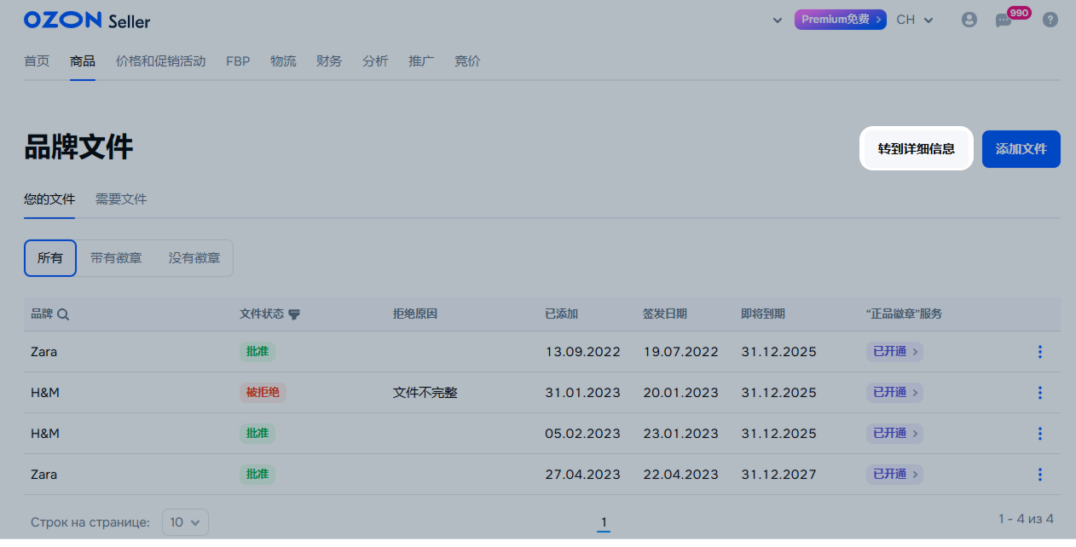Open the 财务 menu

click(x=329, y=61)
